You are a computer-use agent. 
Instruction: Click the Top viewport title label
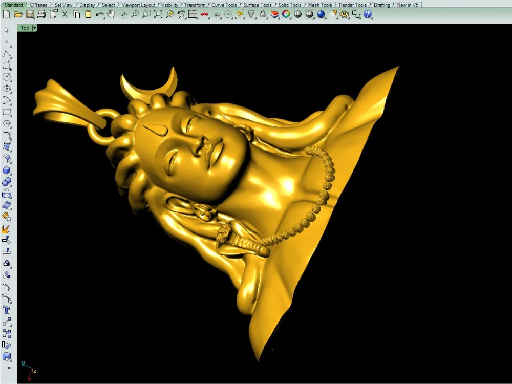click(25, 28)
